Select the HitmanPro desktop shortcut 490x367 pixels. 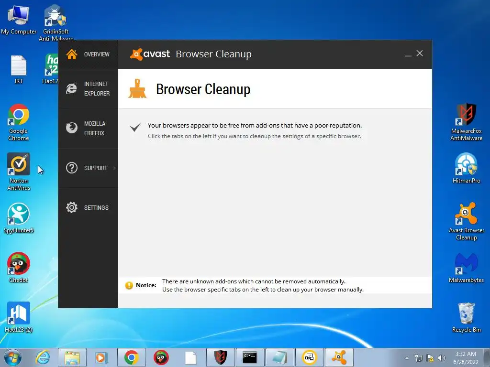click(x=466, y=168)
